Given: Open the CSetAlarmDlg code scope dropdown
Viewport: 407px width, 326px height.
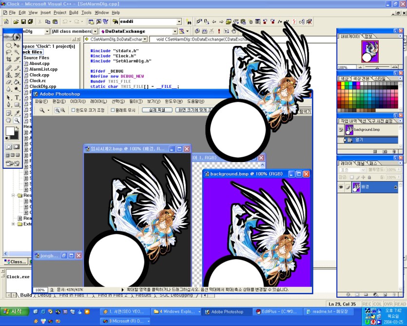Looking at the screenshot, I should tap(145, 39).
